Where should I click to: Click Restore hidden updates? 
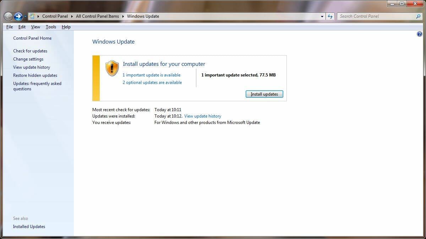(35, 75)
